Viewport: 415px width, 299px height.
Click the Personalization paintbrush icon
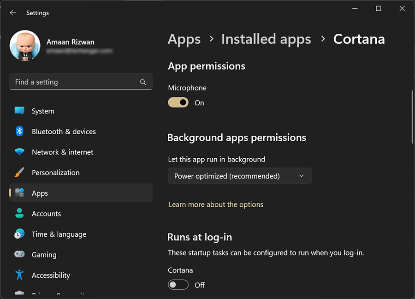tap(19, 173)
